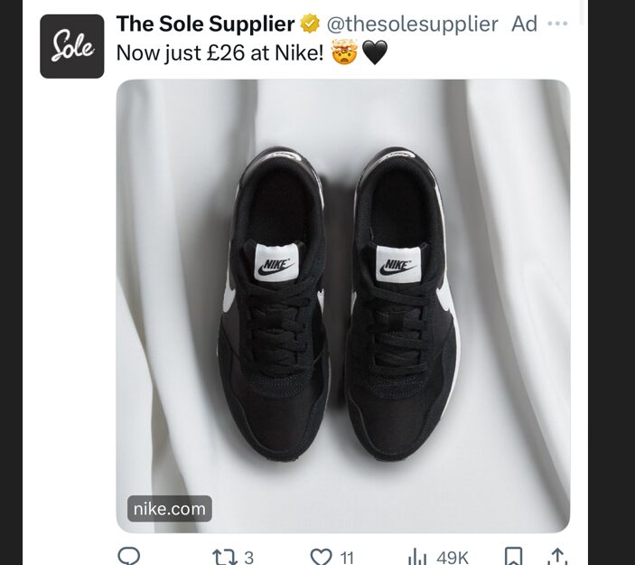
Task: Open view analytics bar chart icon
Action: click(x=417, y=557)
